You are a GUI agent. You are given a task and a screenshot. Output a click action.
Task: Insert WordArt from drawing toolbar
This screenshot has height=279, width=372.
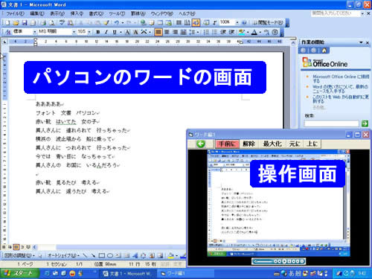click(135, 255)
